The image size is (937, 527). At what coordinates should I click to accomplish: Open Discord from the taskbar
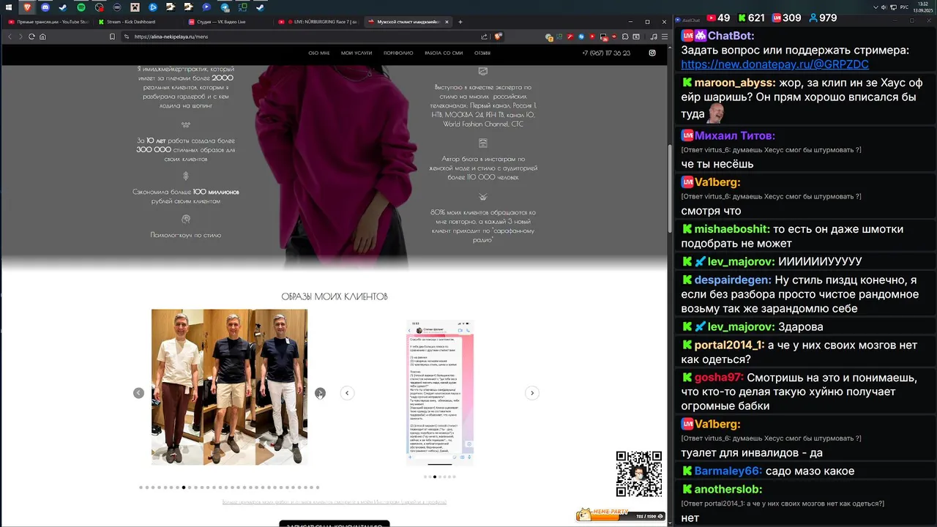pos(45,7)
